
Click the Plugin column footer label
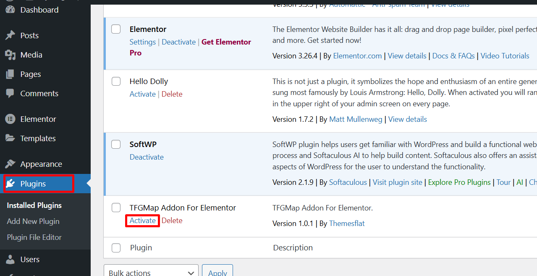(141, 248)
